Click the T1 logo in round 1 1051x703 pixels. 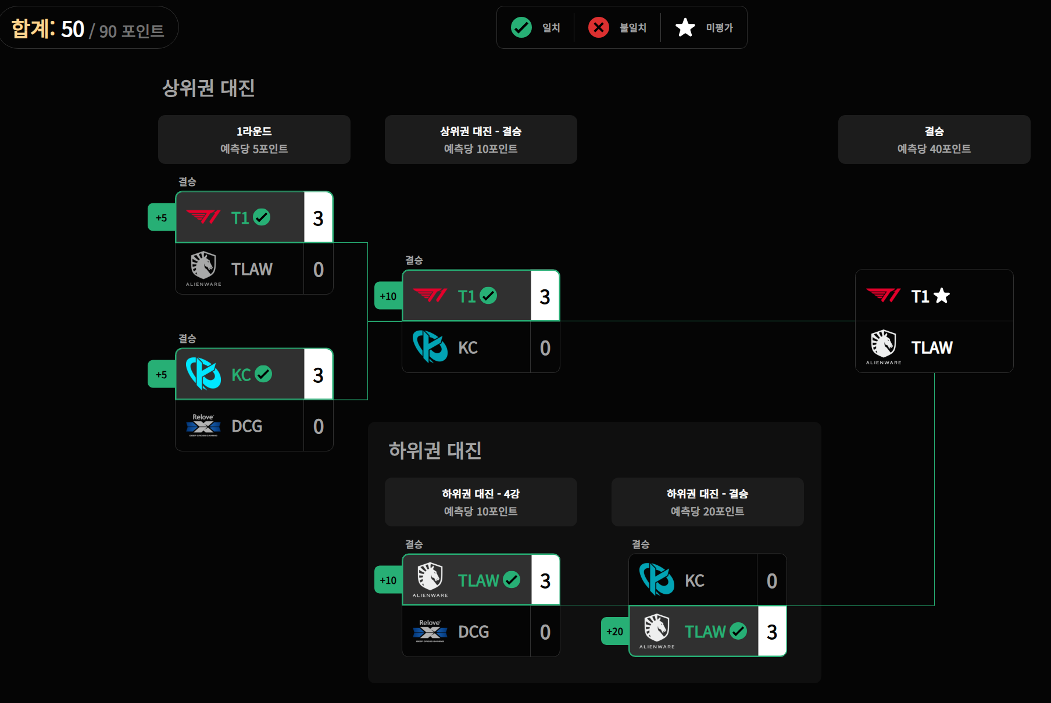203,217
